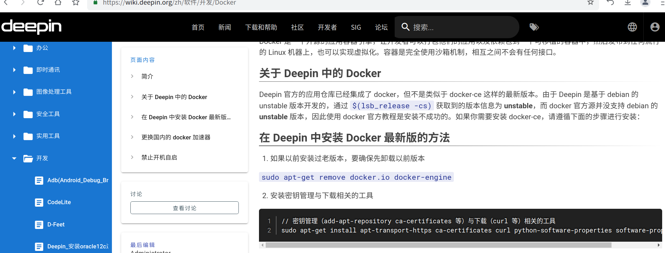Viewport: 665px width, 253px height.
Task: Click the deepin logo
Action: [x=32, y=27]
